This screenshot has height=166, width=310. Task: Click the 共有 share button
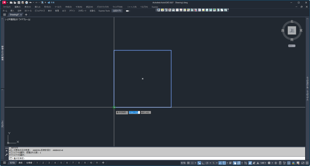[51, 2]
